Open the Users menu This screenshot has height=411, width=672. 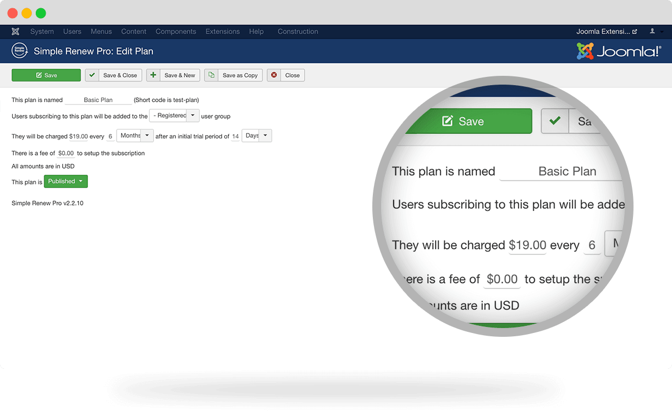(x=72, y=31)
